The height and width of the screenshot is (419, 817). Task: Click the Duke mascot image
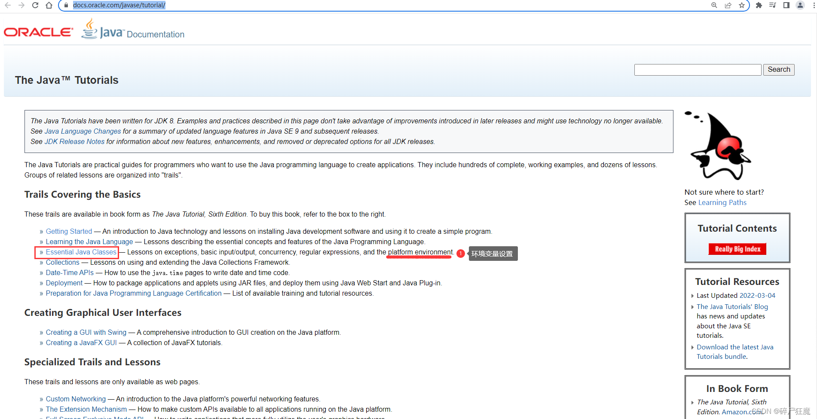click(718, 145)
